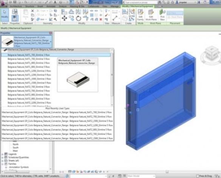The image size is (221, 178).
Task: Click the Edit Work Plane icon
Action: pos(151,15)
